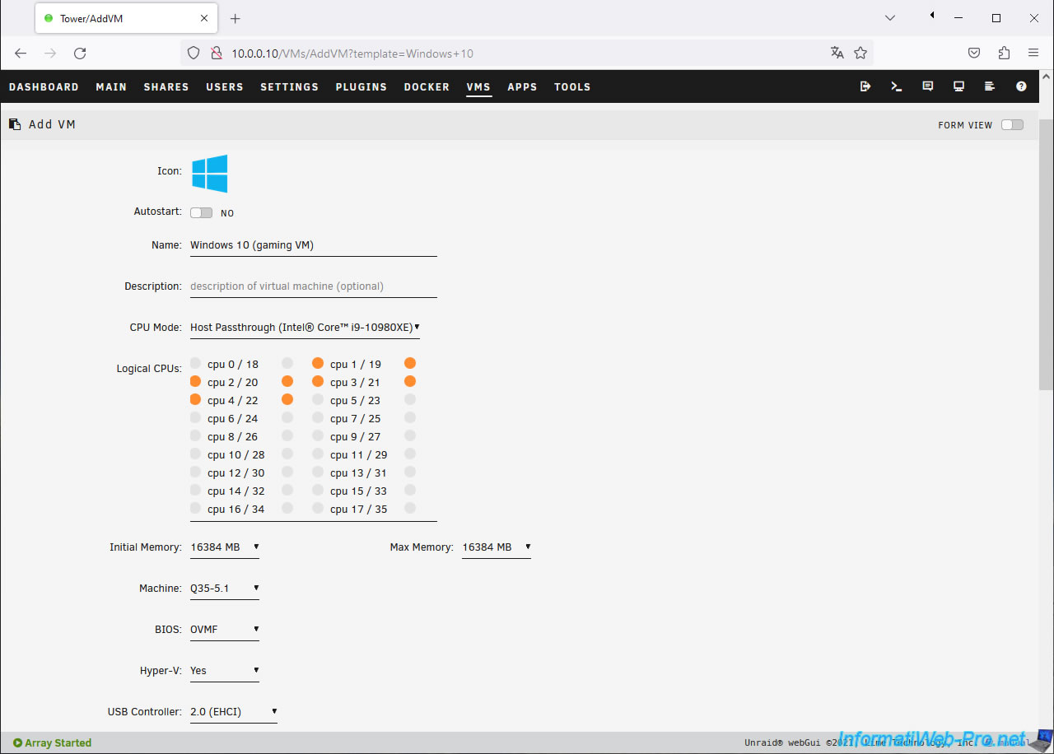Open the Initial Memory dropdown
Screen dimensions: 1054x754
(225, 547)
